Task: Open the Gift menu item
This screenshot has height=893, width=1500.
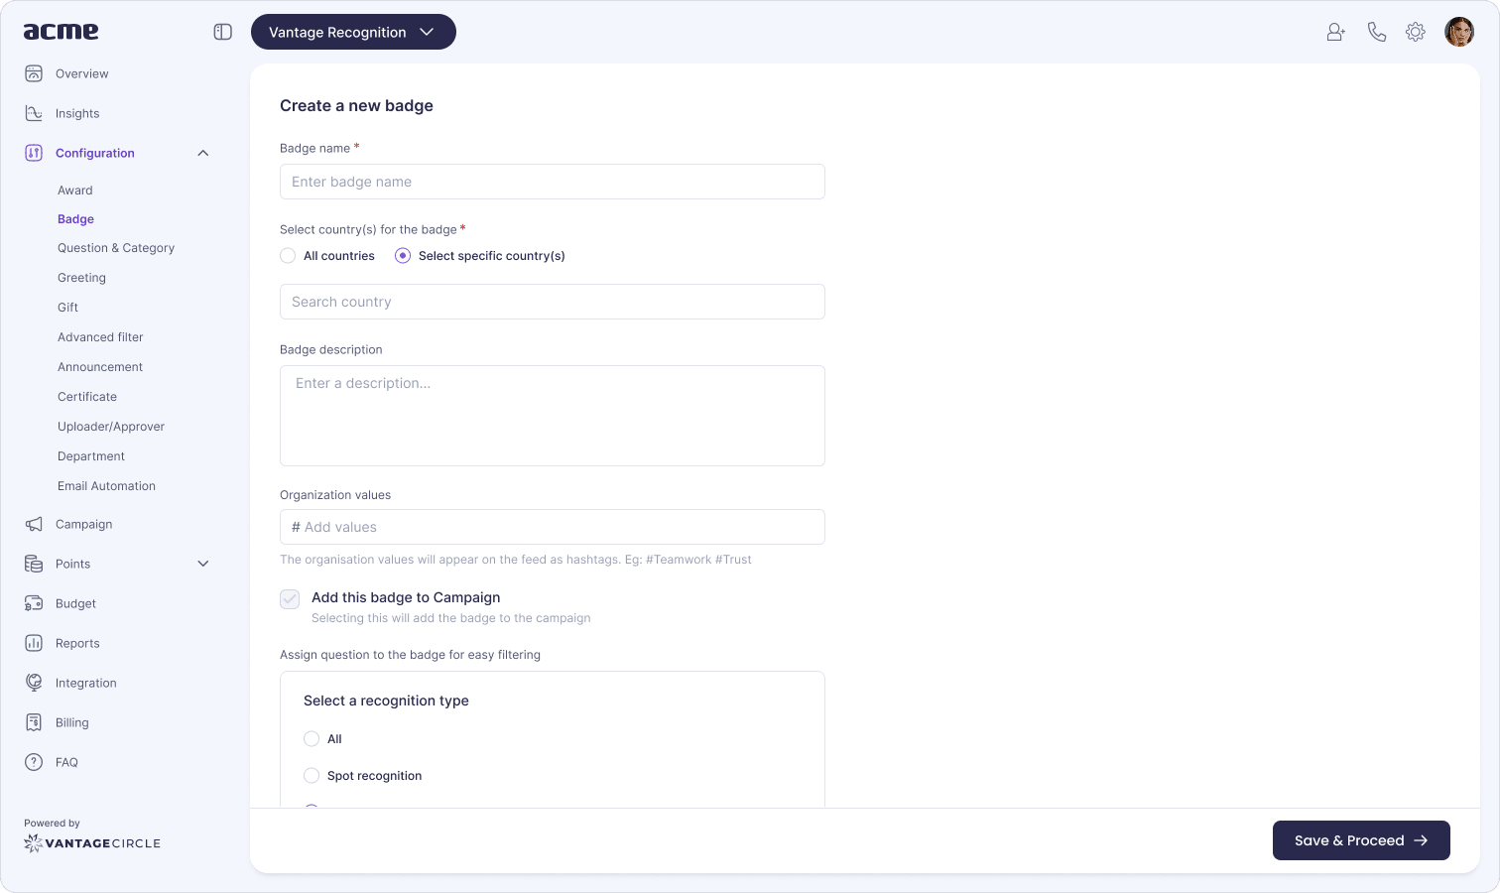Action: coord(67,308)
